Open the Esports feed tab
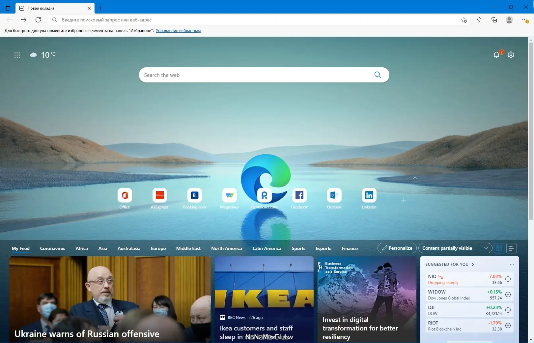Screen dimensions: 534x343 tap(323, 248)
